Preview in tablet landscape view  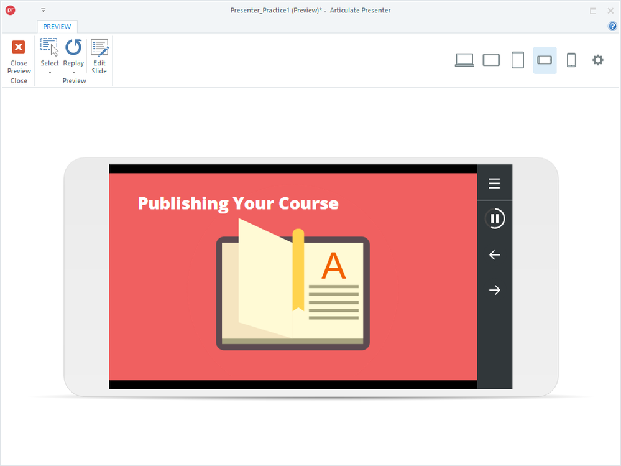click(491, 60)
